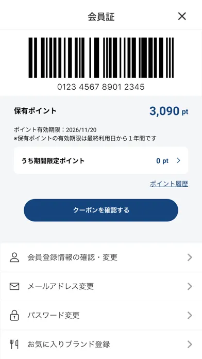The width and height of the screenshot is (202, 359).
Task: Click chevron on お気に入りブランド登録 row
Action: [190, 344]
